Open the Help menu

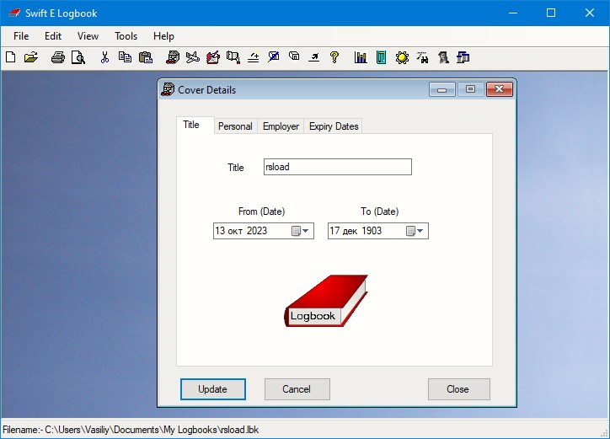(163, 36)
